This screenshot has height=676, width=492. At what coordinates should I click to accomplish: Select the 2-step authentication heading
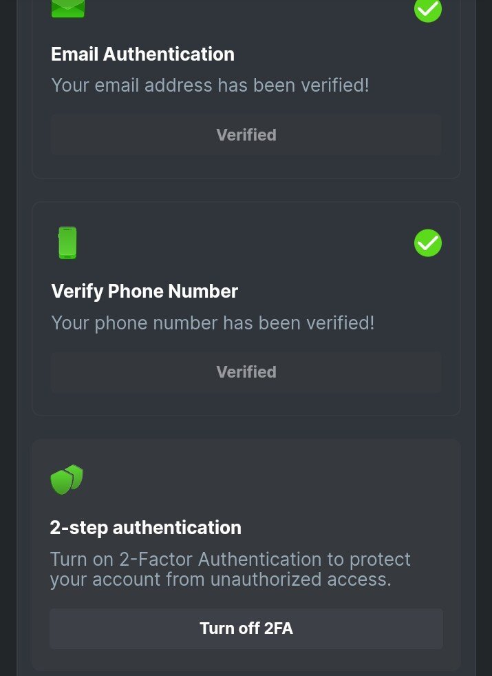point(145,528)
